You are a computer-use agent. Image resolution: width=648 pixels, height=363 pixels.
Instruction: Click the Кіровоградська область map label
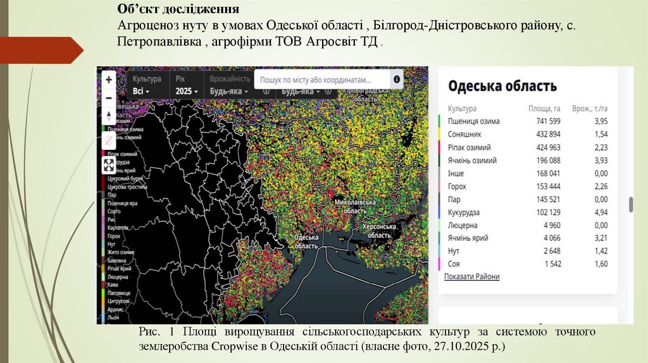coord(365,95)
